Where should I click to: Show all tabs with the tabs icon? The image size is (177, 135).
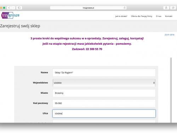(173, 8)
